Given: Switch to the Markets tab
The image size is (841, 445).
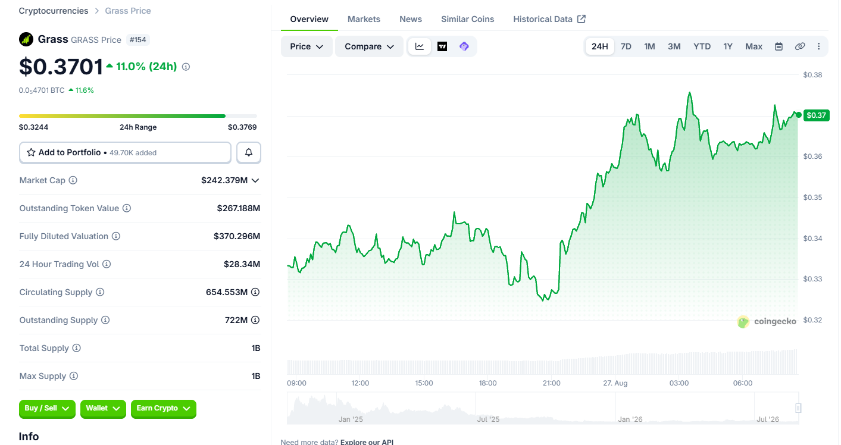Looking at the screenshot, I should coord(364,19).
